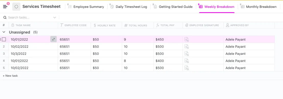283x99 pixels.
Task: Open task 10/02/2022 in row 5
Action: pyautogui.click(x=19, y=68)
